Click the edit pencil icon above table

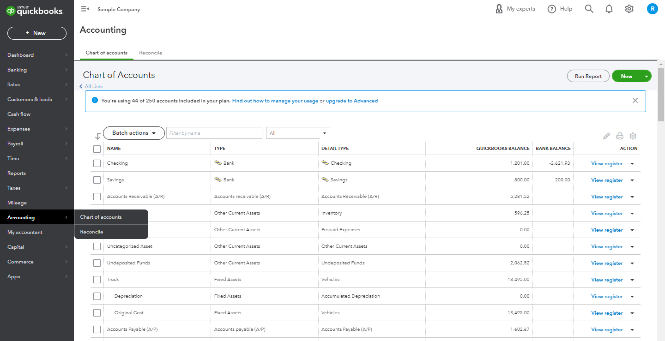pos(606,136)
